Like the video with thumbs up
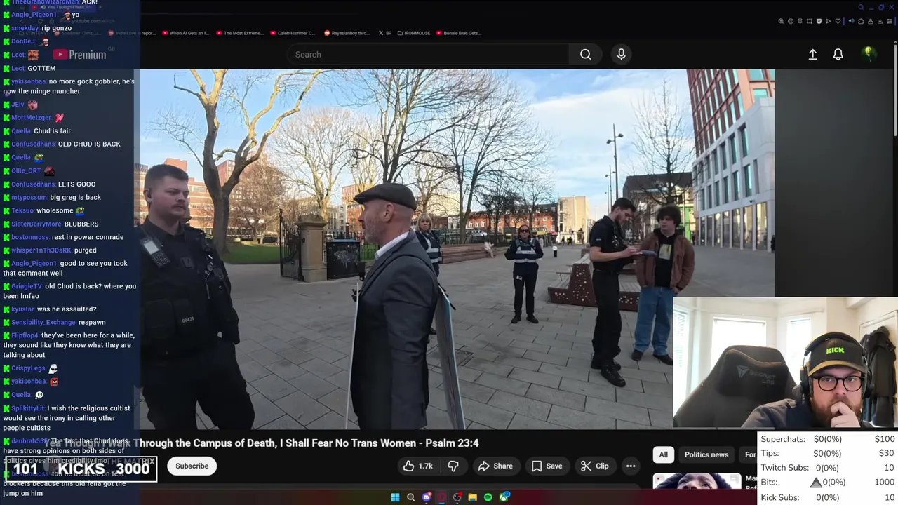The image size is (898, 505). point(417,466)
